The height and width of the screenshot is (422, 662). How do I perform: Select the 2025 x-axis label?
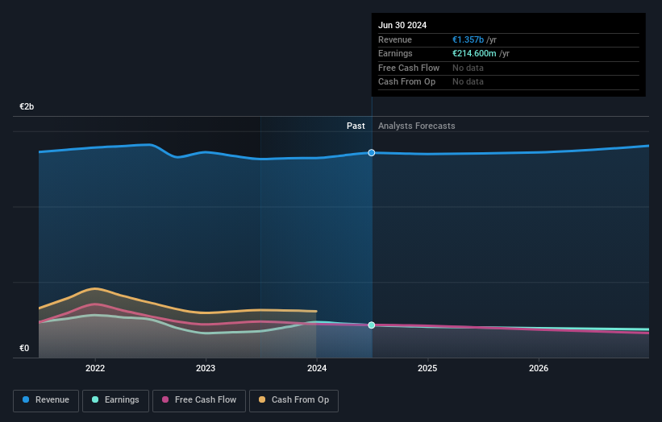tap(427, 368)
